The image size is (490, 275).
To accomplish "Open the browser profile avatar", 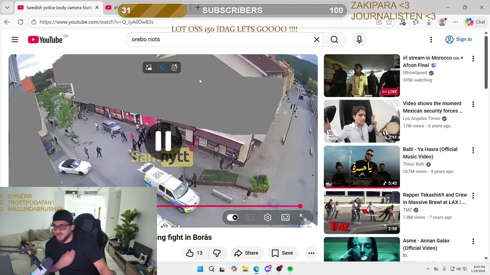I will (x=442, y=22).
